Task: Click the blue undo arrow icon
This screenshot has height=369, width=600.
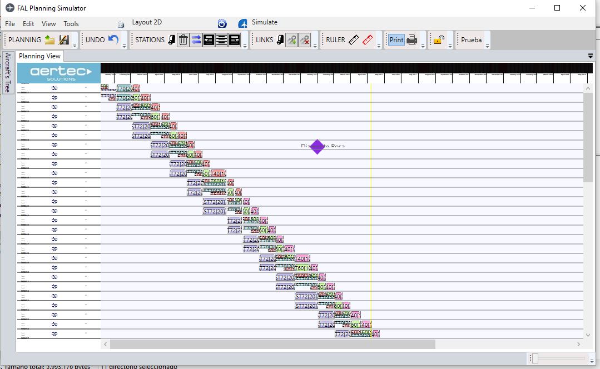Action: (x=113, y=39)
